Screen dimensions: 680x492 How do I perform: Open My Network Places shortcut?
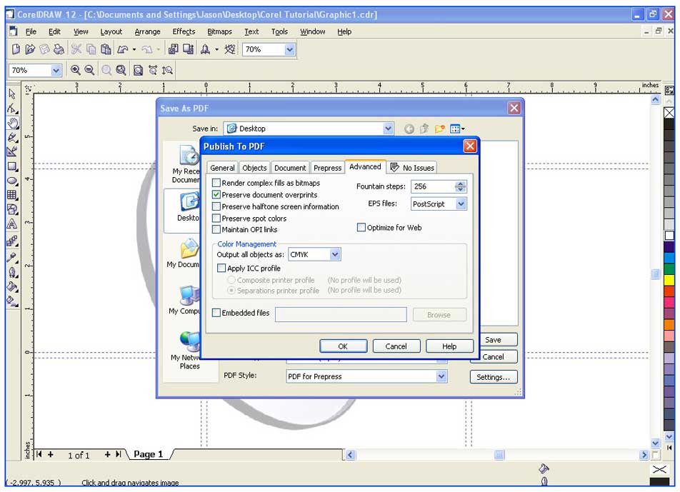point(189,350)
